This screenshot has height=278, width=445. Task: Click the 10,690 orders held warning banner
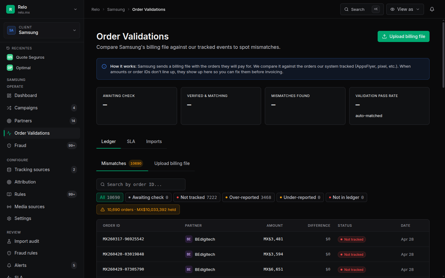pyautogui.click(x=138, y=209)
